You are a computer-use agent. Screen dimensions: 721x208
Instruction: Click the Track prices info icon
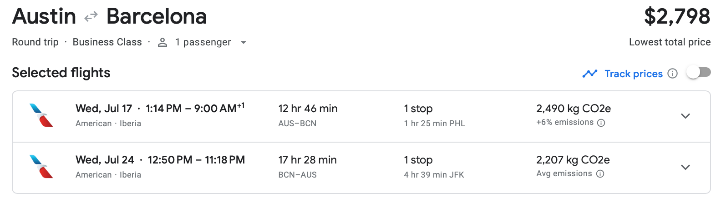672,74
